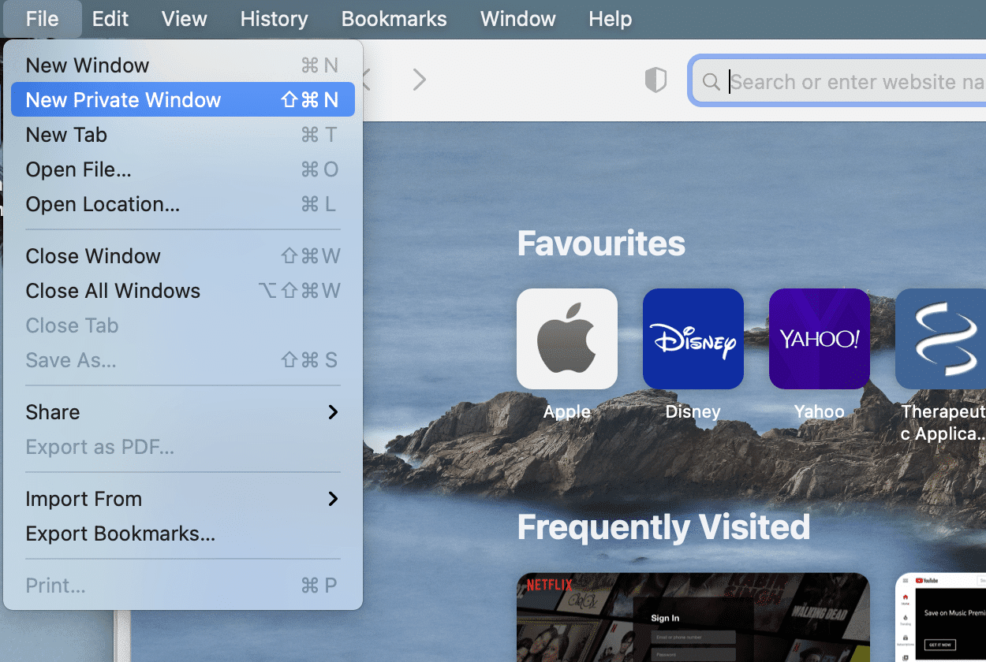The height and width of the screenshot is (662, 986).
Task: Choose New Window from File menu
Action: tap(183, 65)
